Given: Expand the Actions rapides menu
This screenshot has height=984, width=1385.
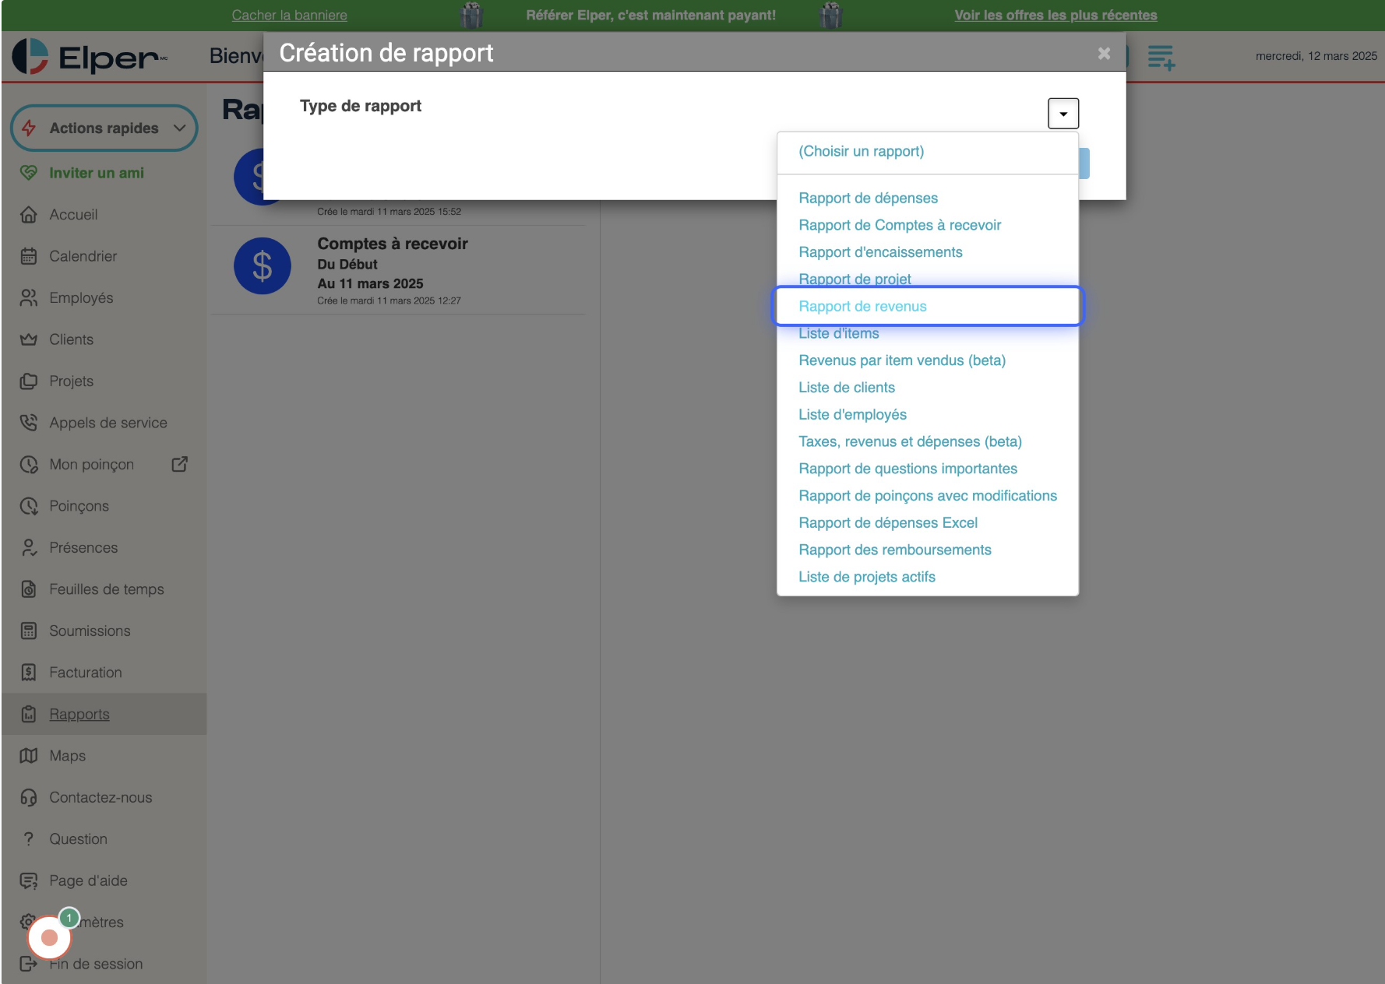Looking at the screenshot, I should click(104, 128).
